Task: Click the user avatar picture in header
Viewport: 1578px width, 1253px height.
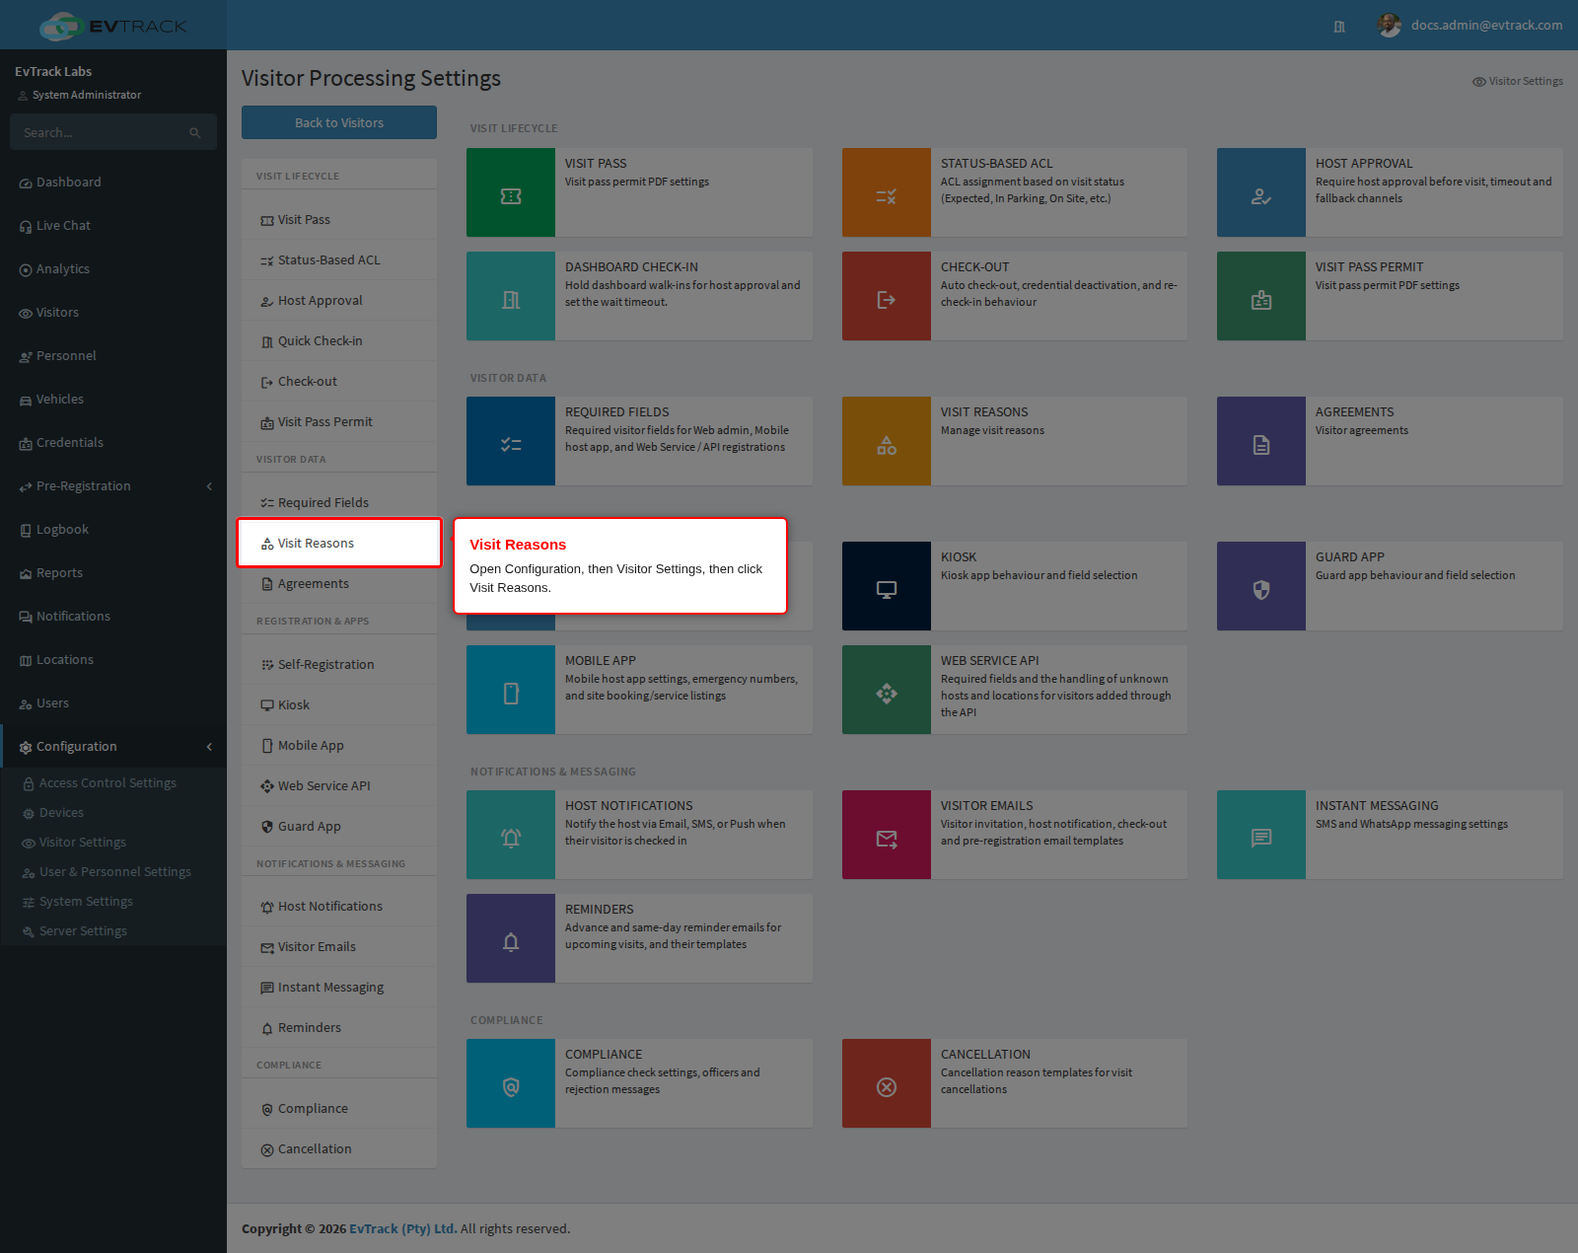Action: 1390,26
